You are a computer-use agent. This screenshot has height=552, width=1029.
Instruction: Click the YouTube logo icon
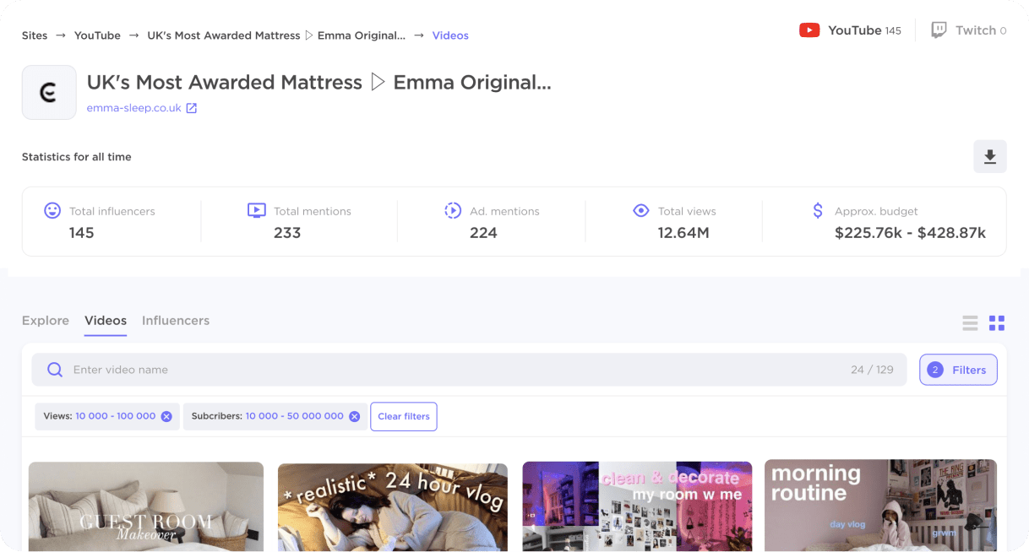pyautogui.click(x=809, y=30)
